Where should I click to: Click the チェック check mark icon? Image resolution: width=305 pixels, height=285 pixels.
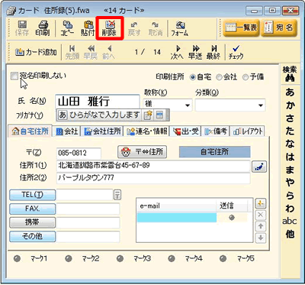point(236,52)
